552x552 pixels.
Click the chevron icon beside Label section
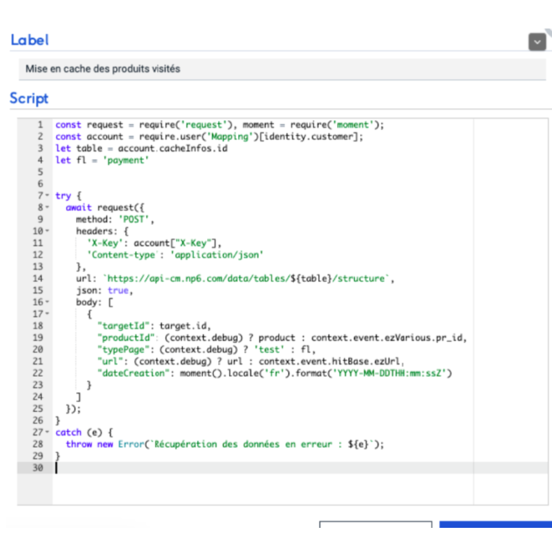(537, 41)
